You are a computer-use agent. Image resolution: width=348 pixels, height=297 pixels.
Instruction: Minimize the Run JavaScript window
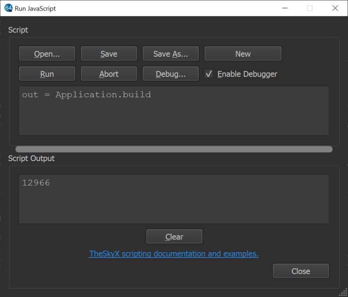285,8
